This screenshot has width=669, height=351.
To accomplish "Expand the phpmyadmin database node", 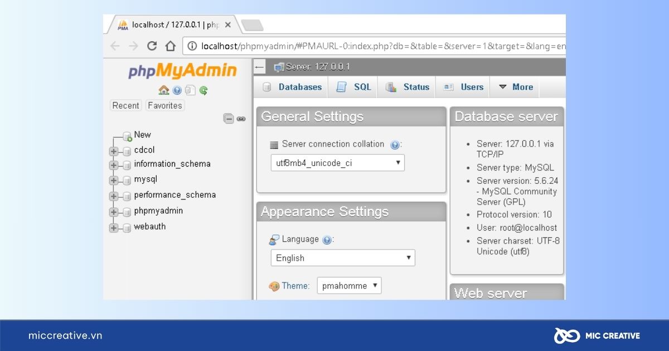I will (x=114, y=212).
